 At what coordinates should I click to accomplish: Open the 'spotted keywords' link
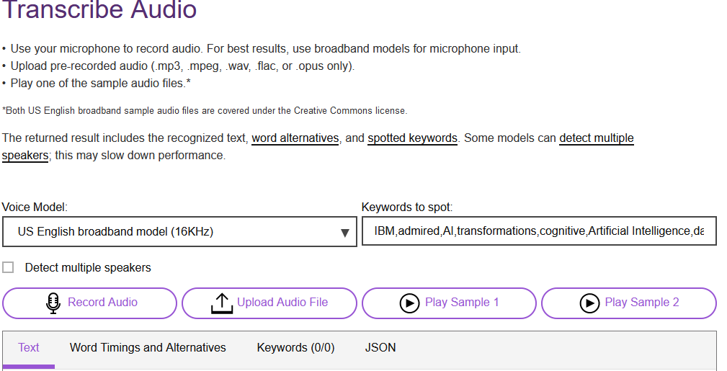412,138
